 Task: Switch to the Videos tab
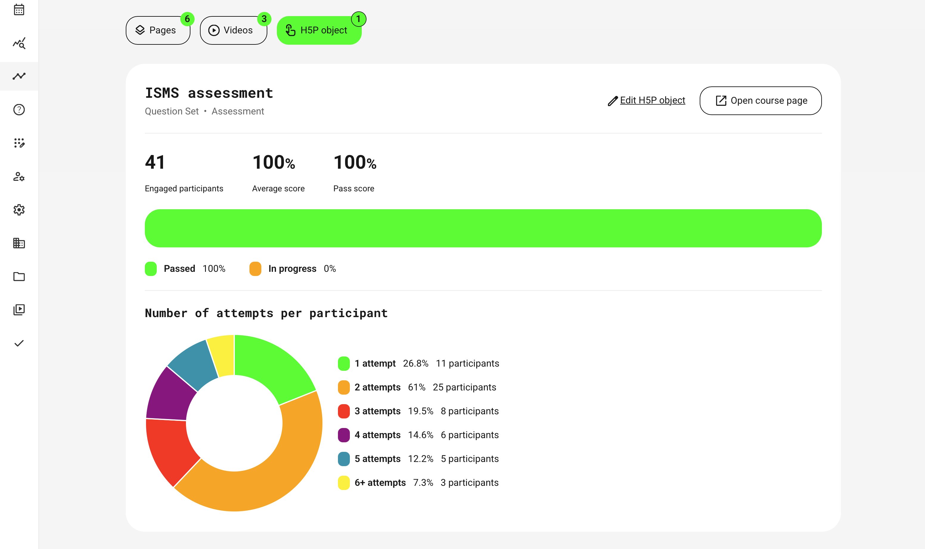coord(233,30)
